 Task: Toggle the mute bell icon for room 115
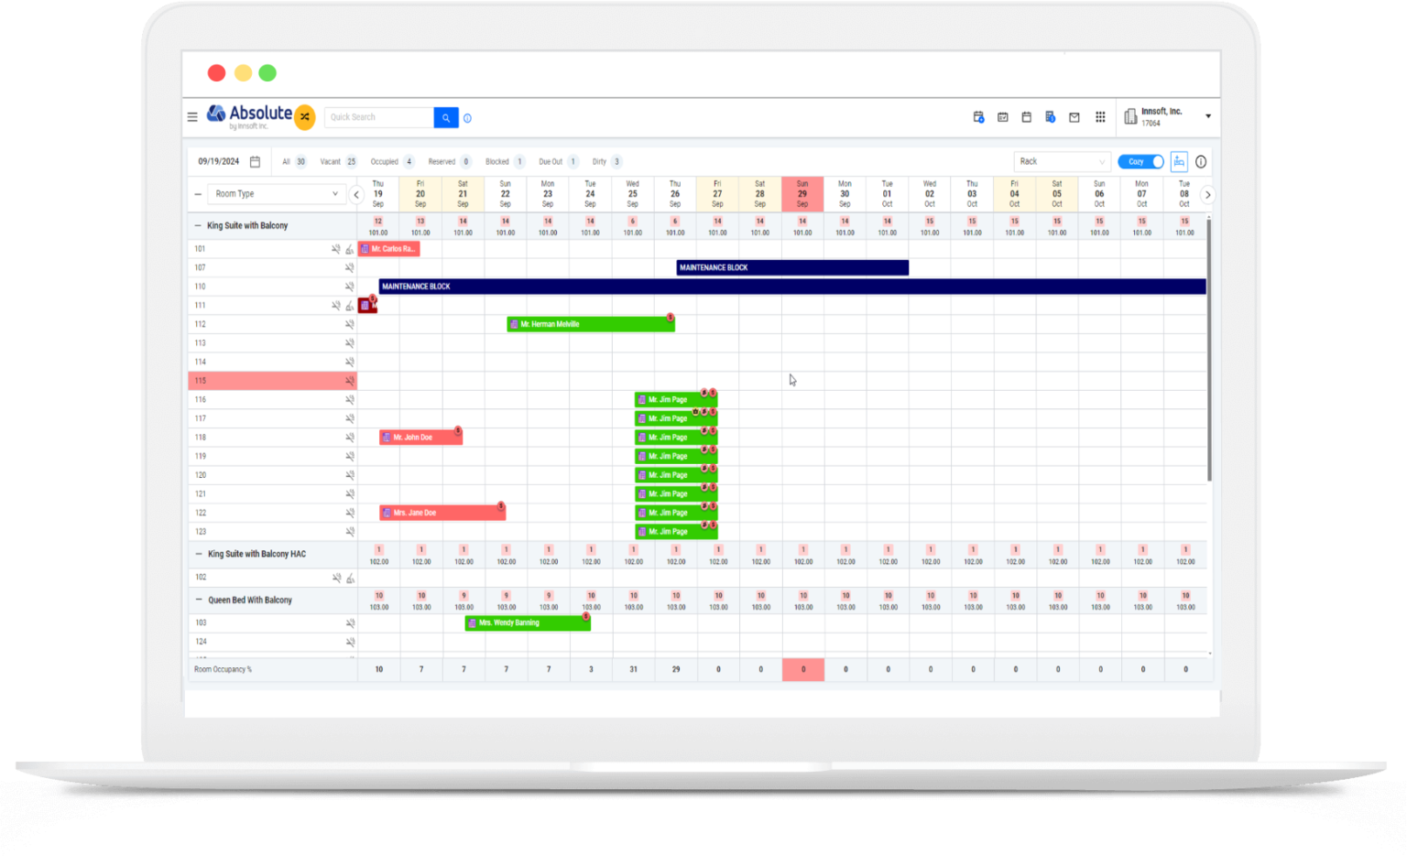(x=348, y=380)
